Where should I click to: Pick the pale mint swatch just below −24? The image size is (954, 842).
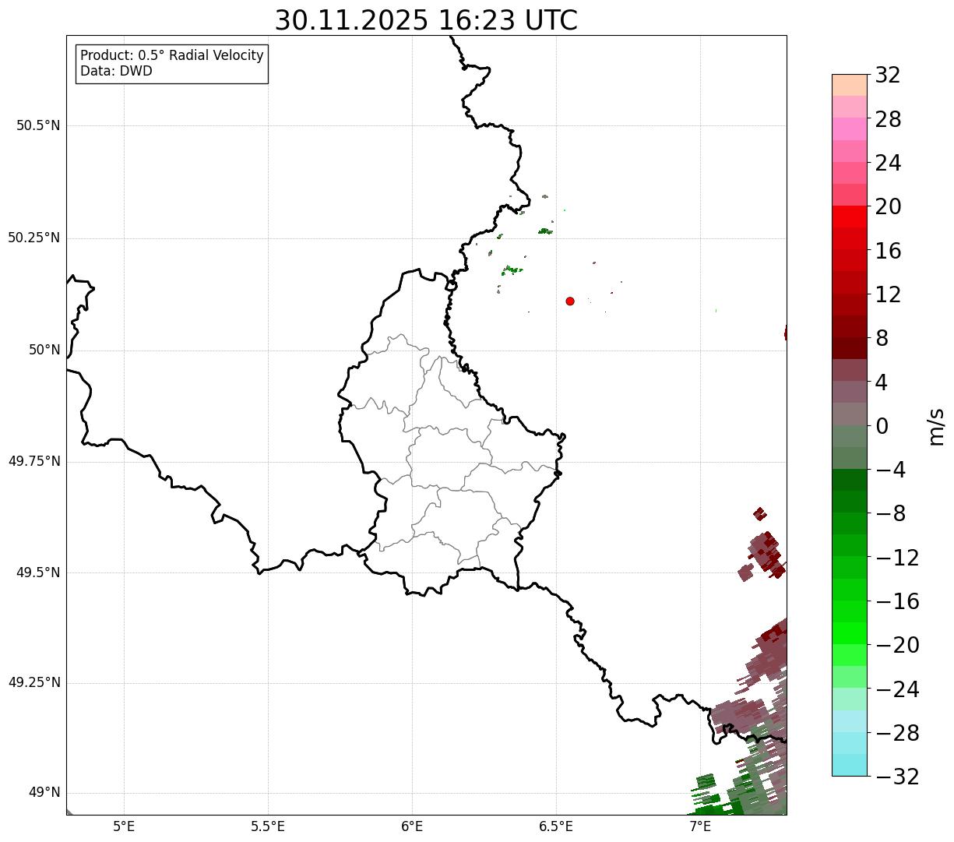850,699
